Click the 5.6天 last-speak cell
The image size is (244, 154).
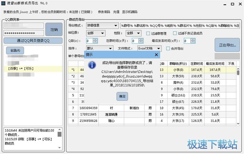click(215, 114)
